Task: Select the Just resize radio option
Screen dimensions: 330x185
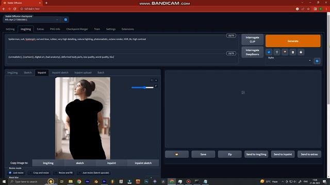Action: click(16, 173)
